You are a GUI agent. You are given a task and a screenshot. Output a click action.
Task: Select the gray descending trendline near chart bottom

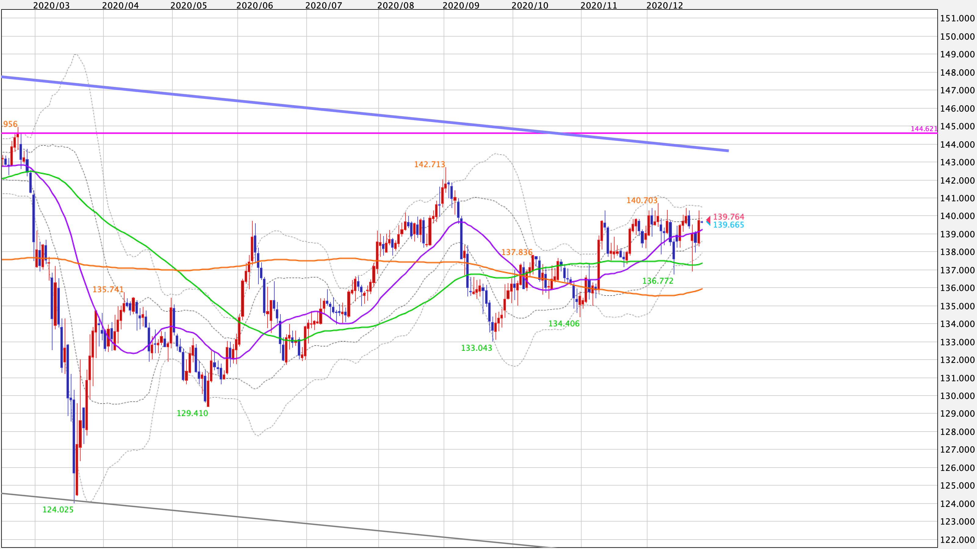point(279,521)
